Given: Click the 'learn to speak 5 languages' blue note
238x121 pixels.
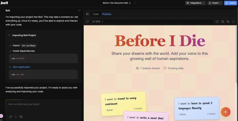Looking at the screenshot, I should click(x=197, y=108).
